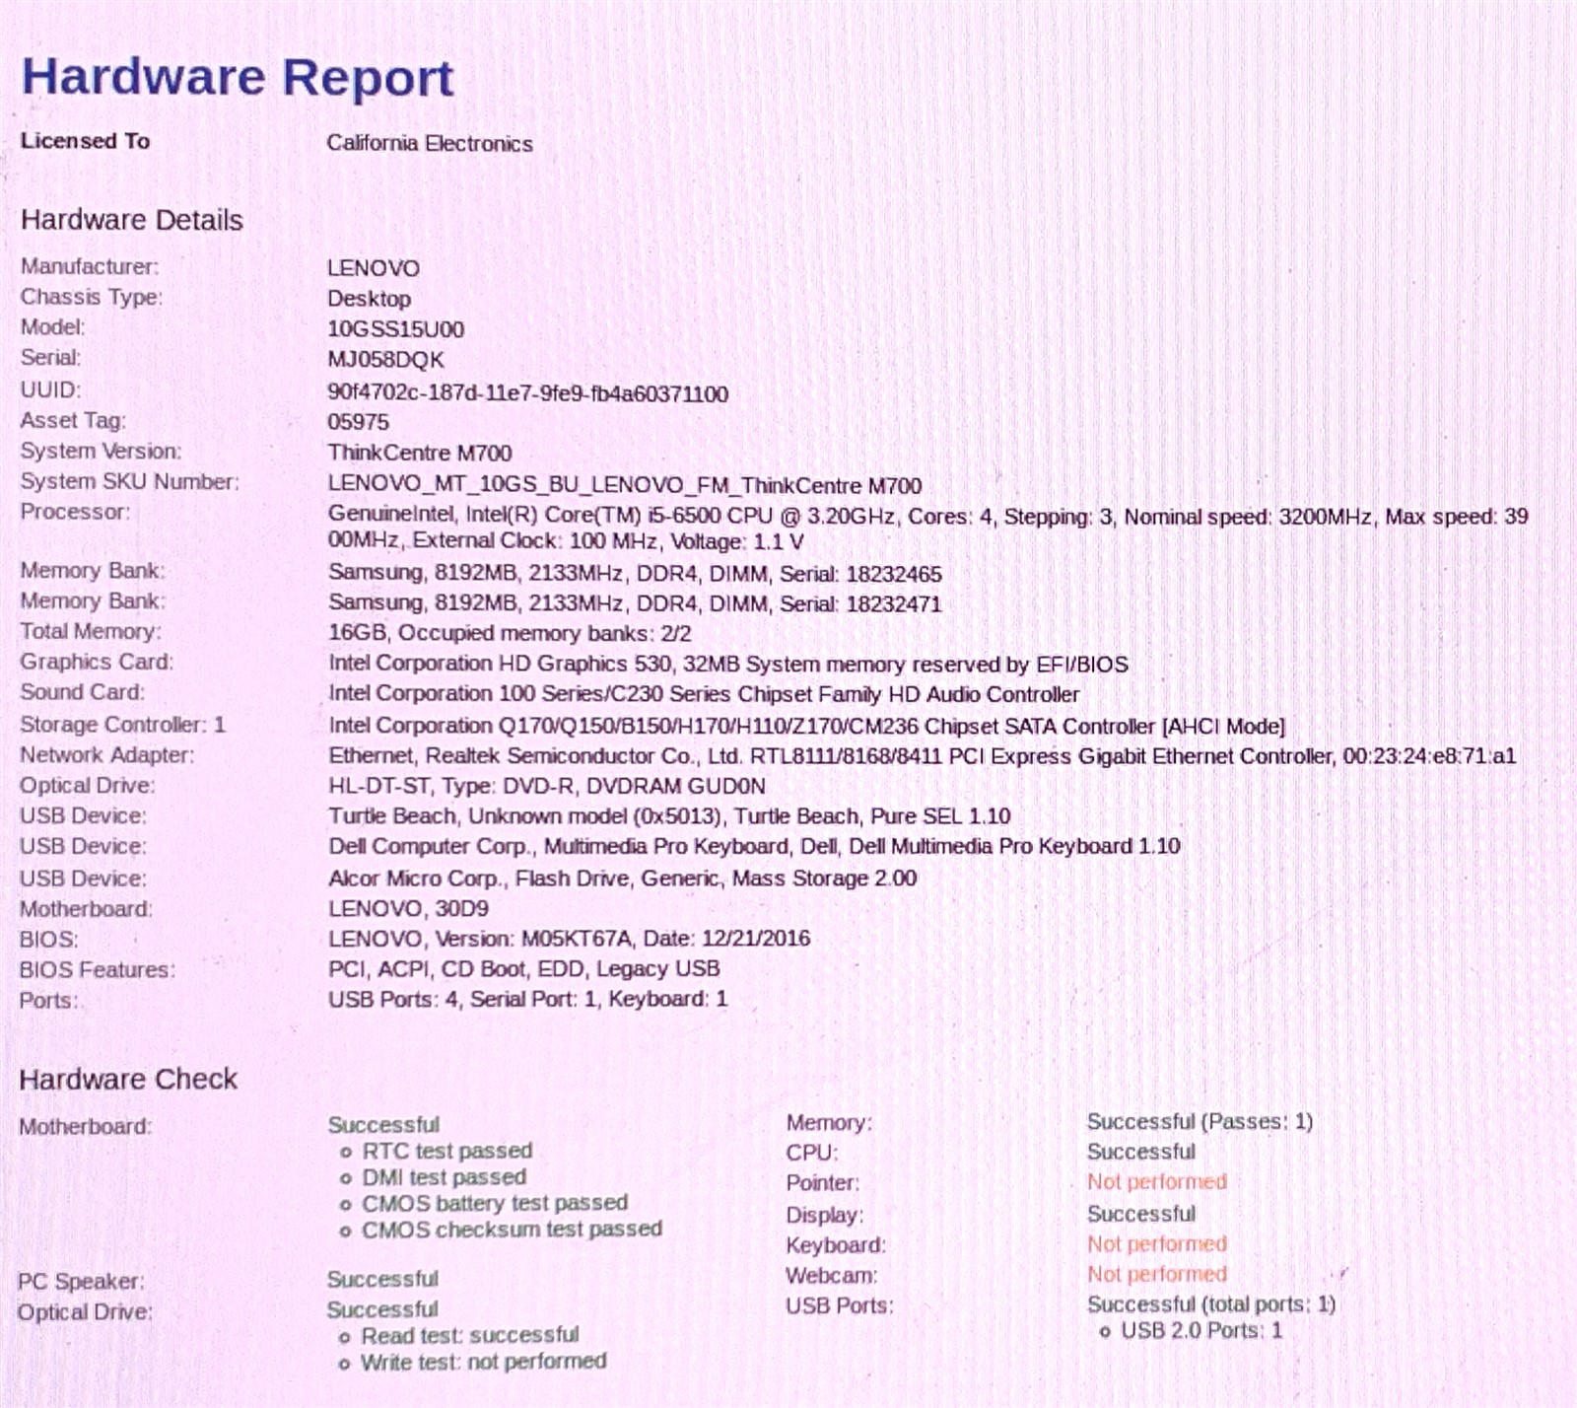Select the motherboard value LENOVO, 30D9

pos(408,908)
